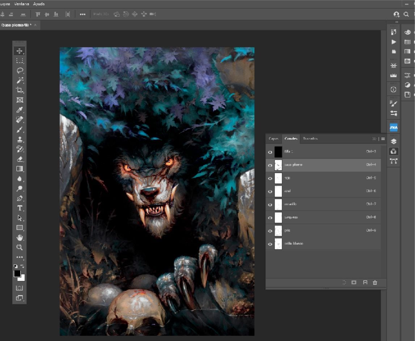
Task: Activate the Eyedropper tool
Action: [20, 110]
